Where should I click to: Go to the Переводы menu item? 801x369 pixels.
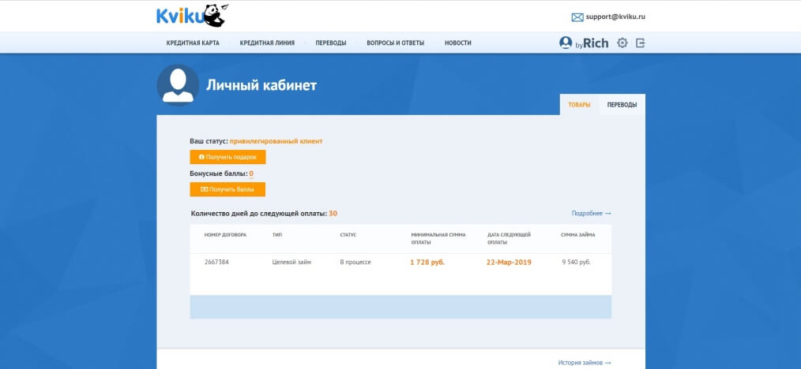point(330,43)
